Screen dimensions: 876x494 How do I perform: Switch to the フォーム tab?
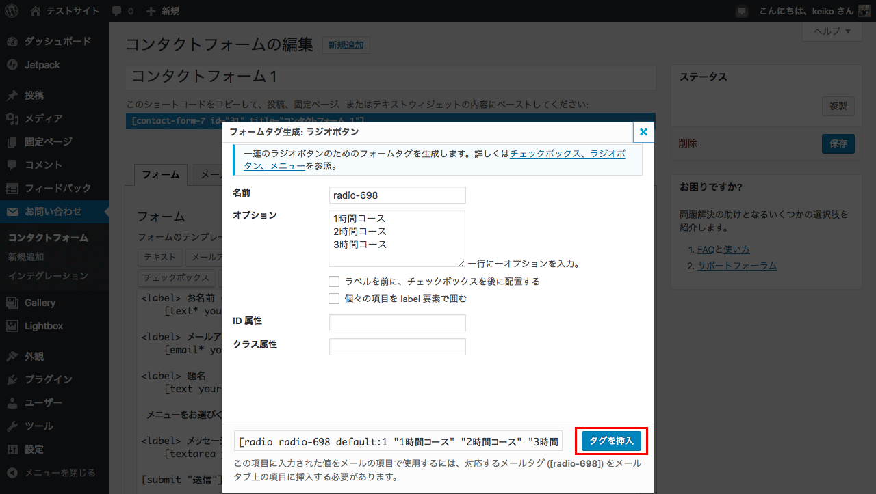[x=161, y=175]
